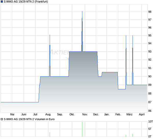The width and height of the screenshot is (158, 139).
Task: Click the 97 price axis value
Action: (x=150, y=20)
